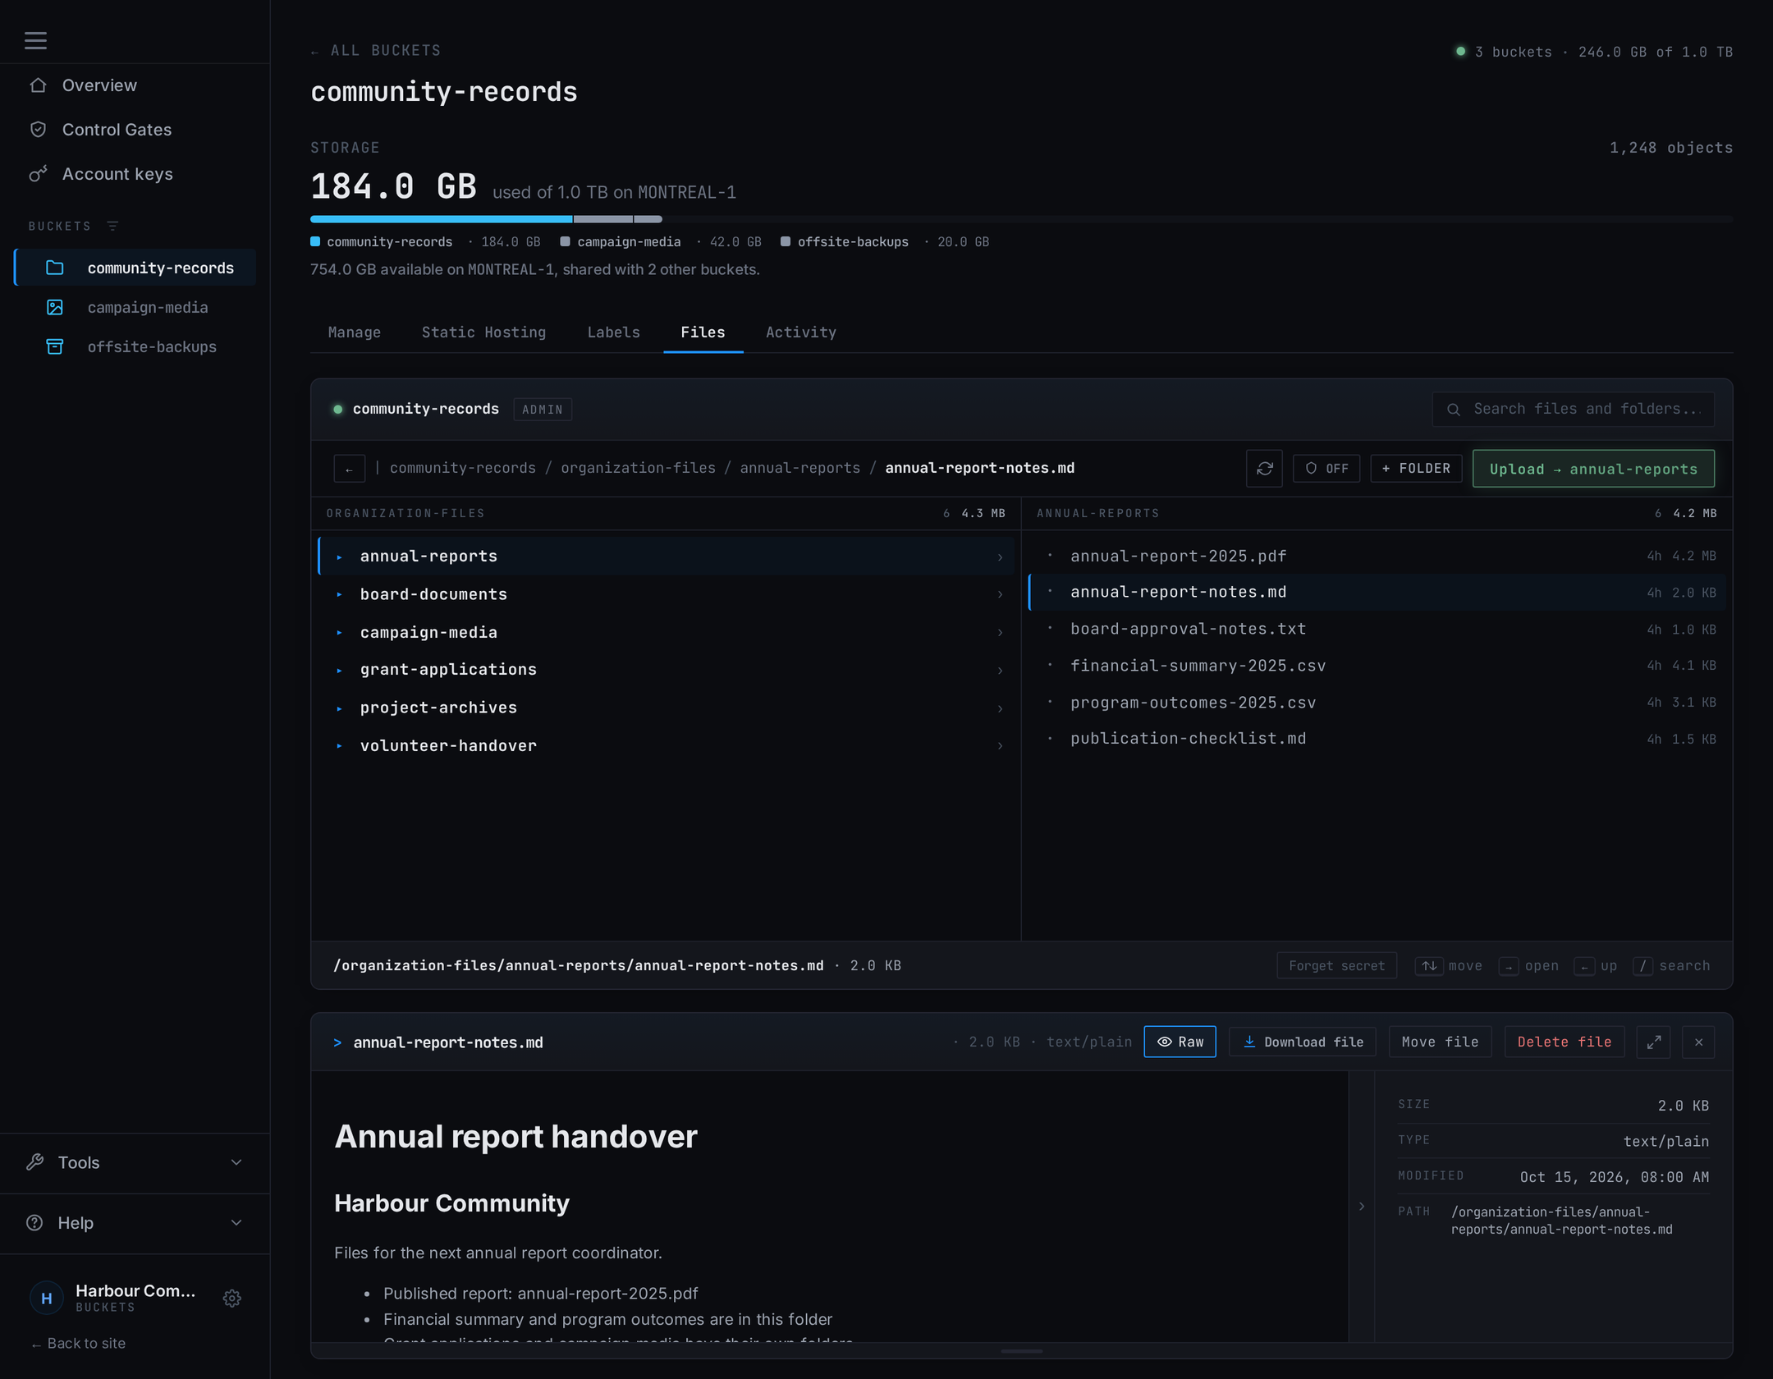1773x1379 pixels.
Task: Click Upload to annual-reports button
Action: (1593, 468)
